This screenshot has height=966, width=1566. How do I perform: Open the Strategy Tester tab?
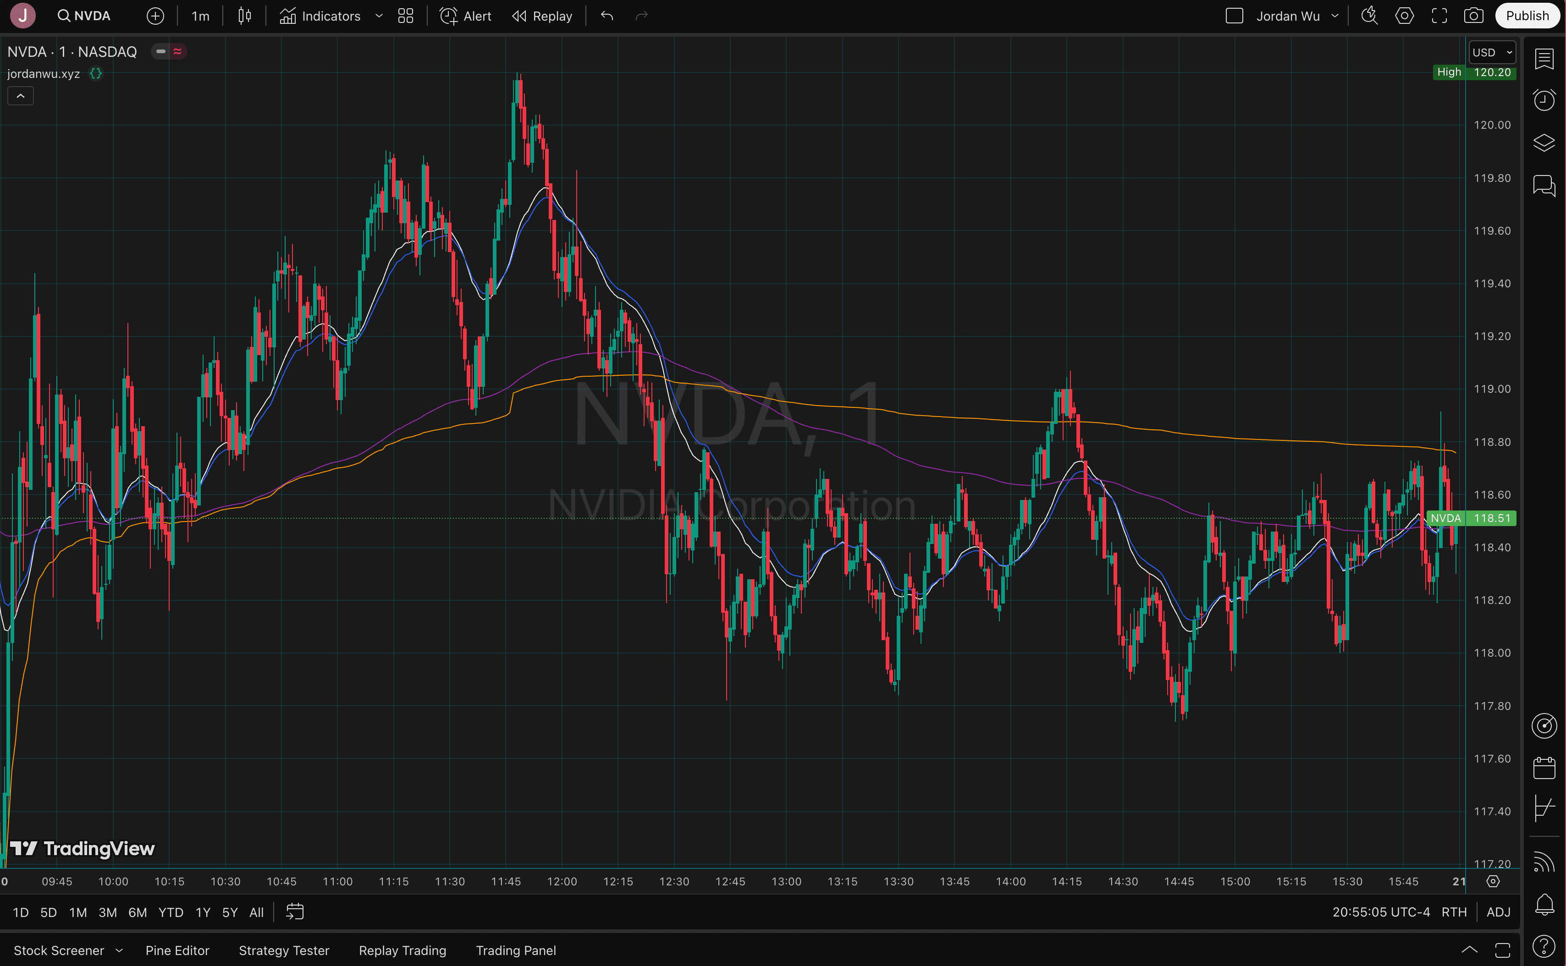click(x=284, y=951)
